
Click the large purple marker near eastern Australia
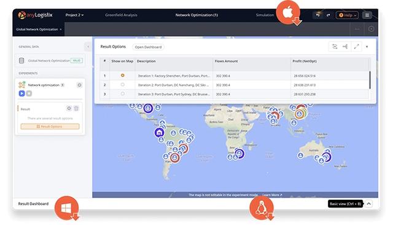pyautogui.click(x=327, y=157)
